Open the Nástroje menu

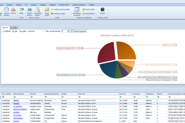pyautogui.click(x=34, y=5)
